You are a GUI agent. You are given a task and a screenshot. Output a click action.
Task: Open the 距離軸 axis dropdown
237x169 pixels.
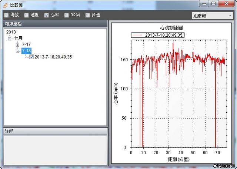pyautogui.click(x=212, y=16)
